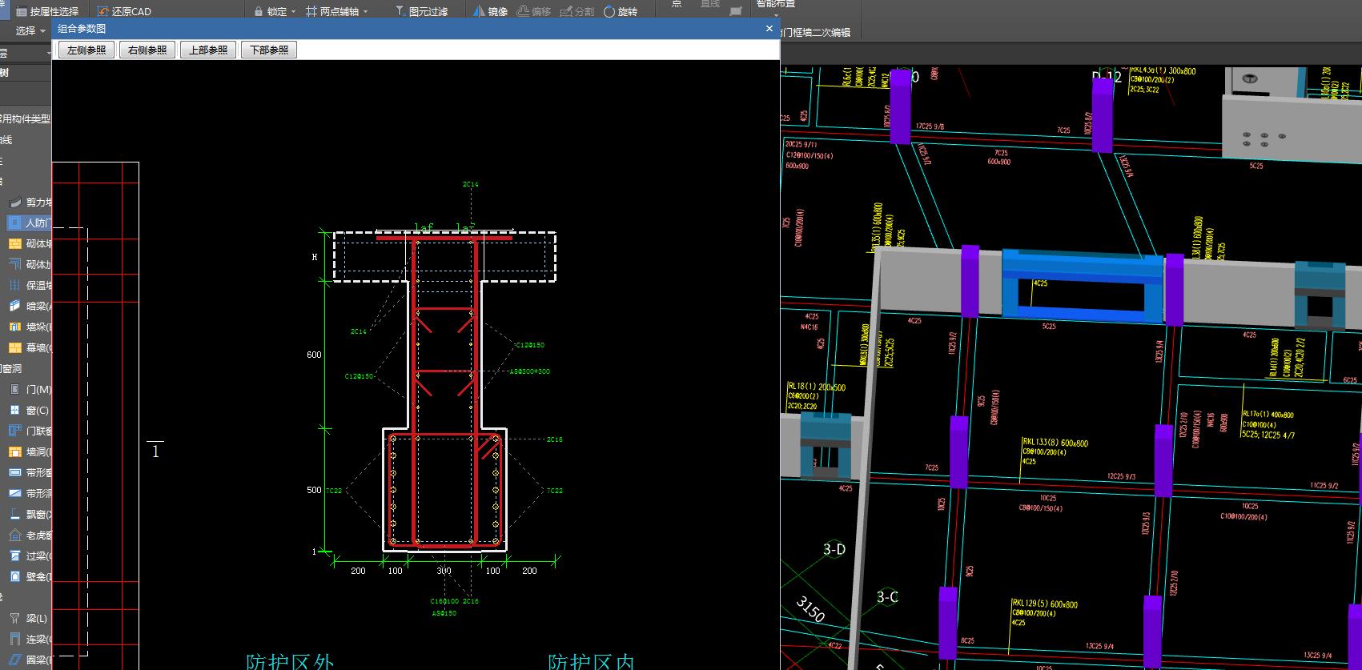Open the 选择 dropdown
Screen dimensions: 1362x670
point(30,30)
